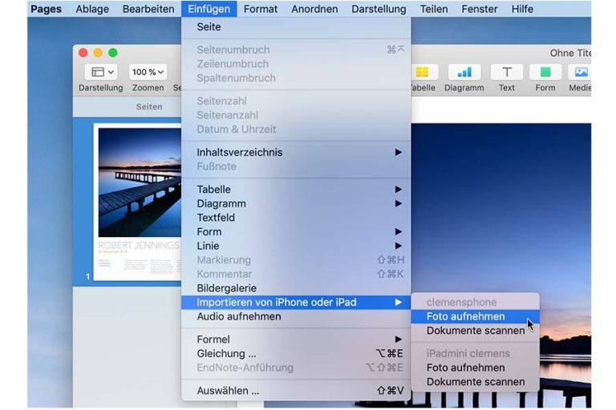Open the Fenster menu
The height and width of the screenshot is (410, 616).
(x=480, y=9)
